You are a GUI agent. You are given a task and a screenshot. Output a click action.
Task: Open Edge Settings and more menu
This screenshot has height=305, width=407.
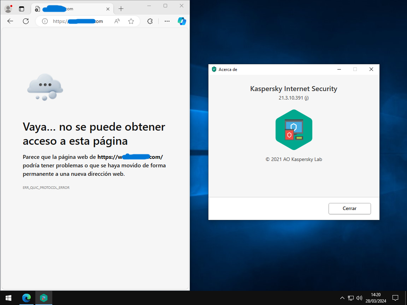click(167, 21)
